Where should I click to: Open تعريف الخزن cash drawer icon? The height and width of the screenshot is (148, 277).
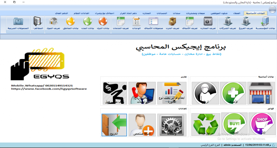(x=173, y=23)
